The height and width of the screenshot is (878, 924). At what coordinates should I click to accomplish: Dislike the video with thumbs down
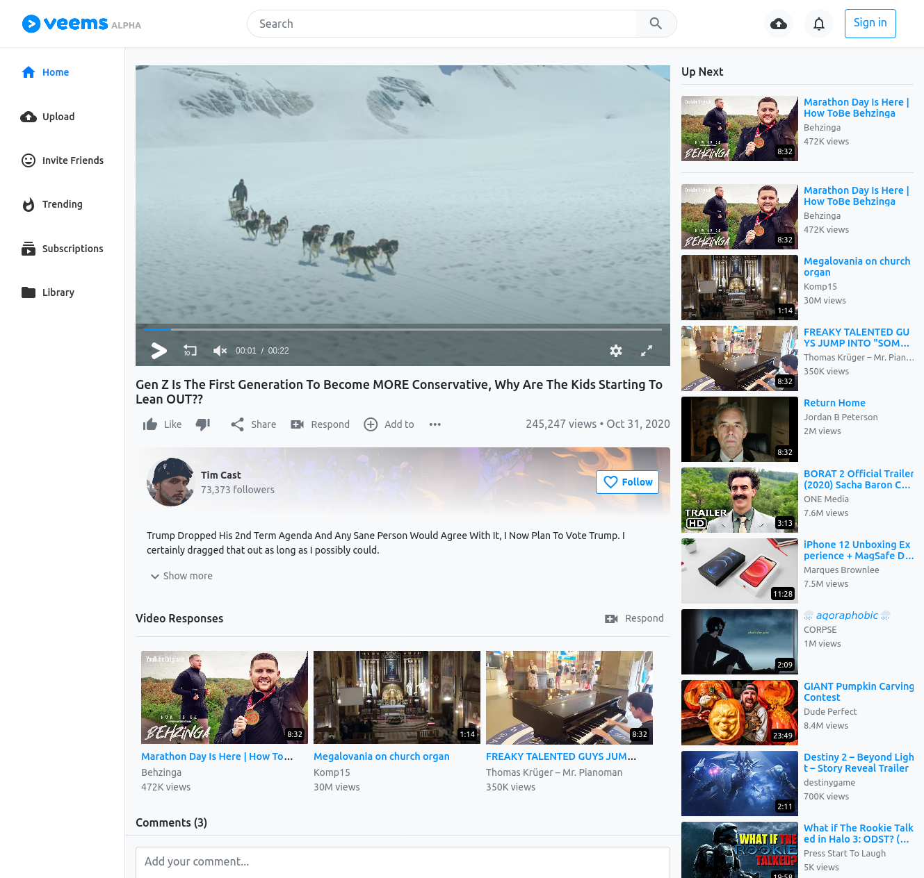(203, 424)
